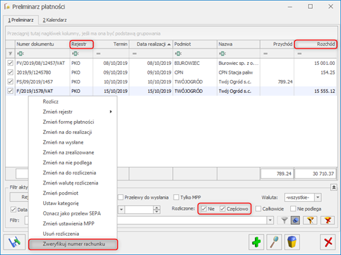Toggle the blue filter pin icon
The height and width of the screenshot is (255, 341).
tap(296, 220)
